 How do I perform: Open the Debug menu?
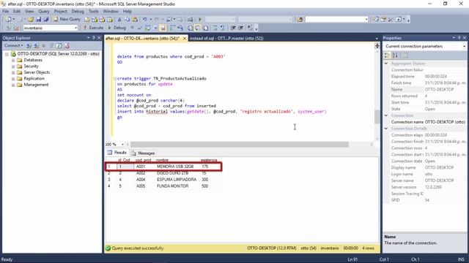tap(78, 11)
